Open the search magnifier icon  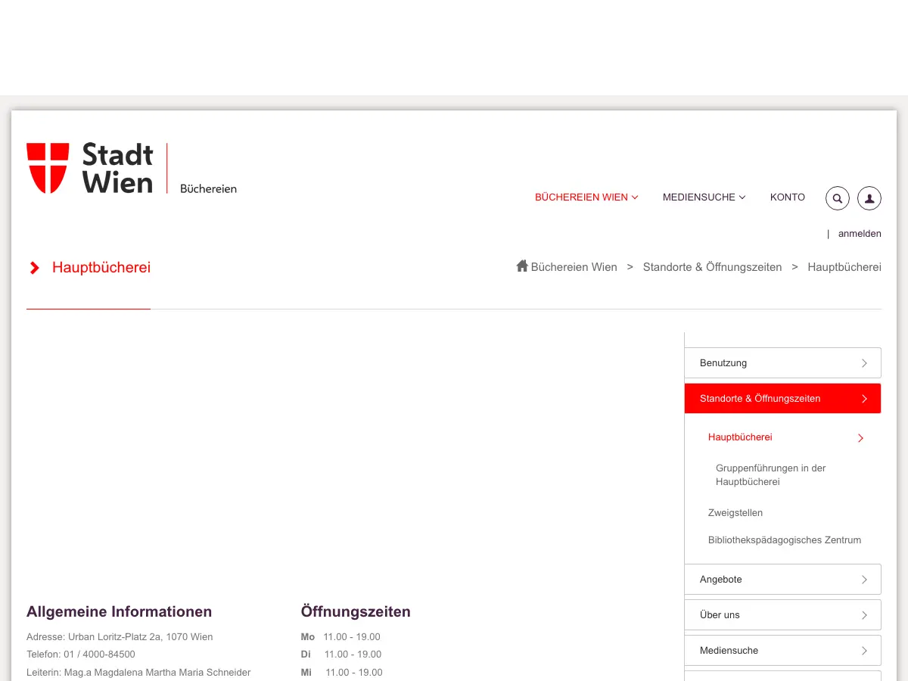click(x=838, y=198)
